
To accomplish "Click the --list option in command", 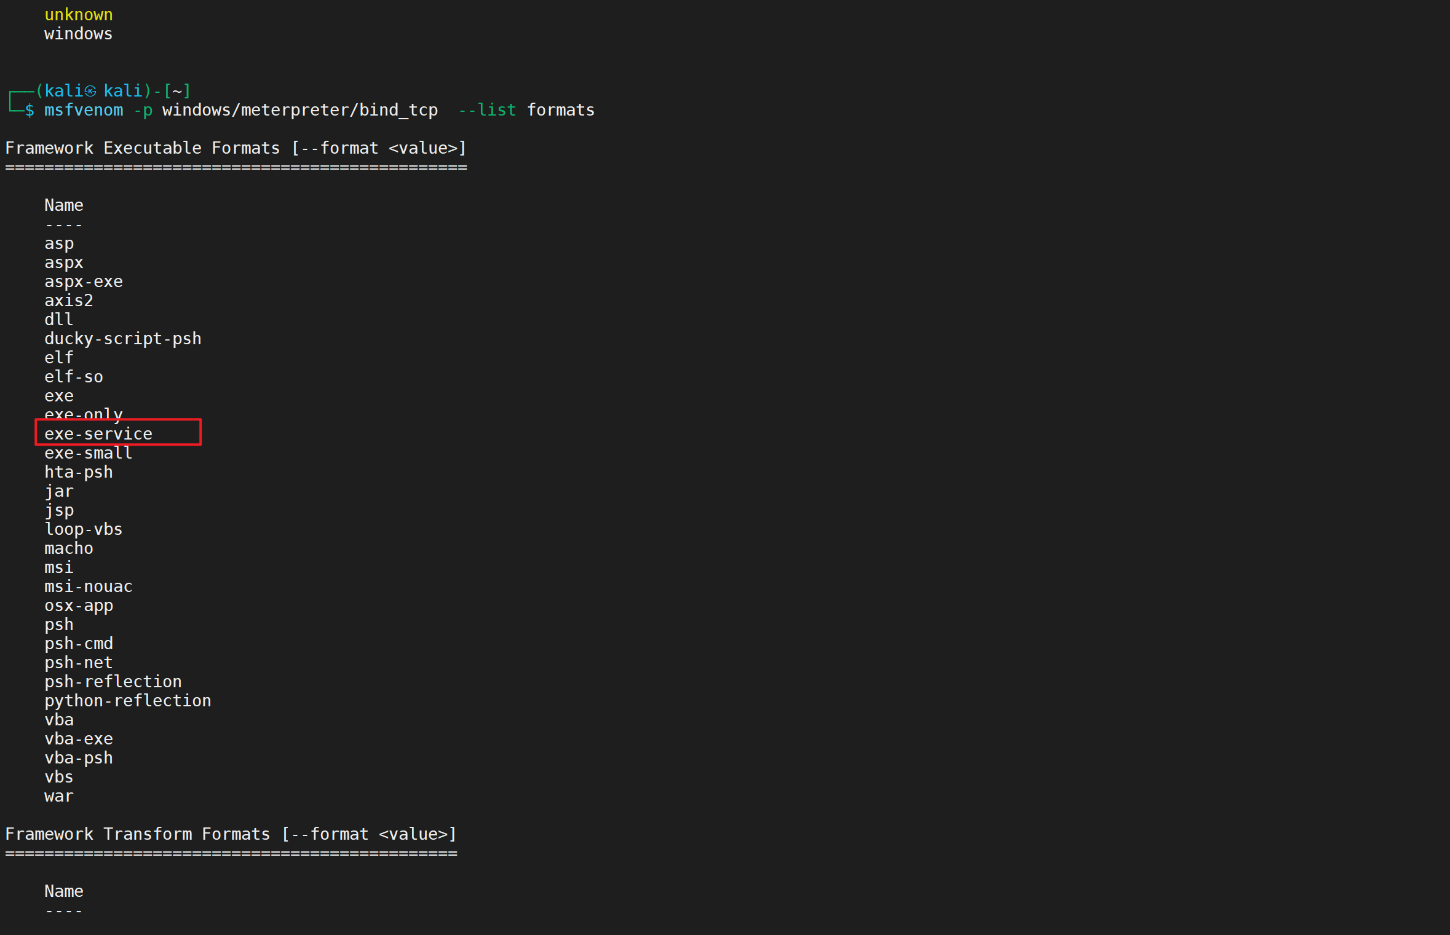I will 487,110.
